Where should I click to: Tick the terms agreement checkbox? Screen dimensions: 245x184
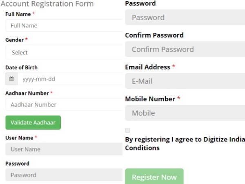click(127, 130)
